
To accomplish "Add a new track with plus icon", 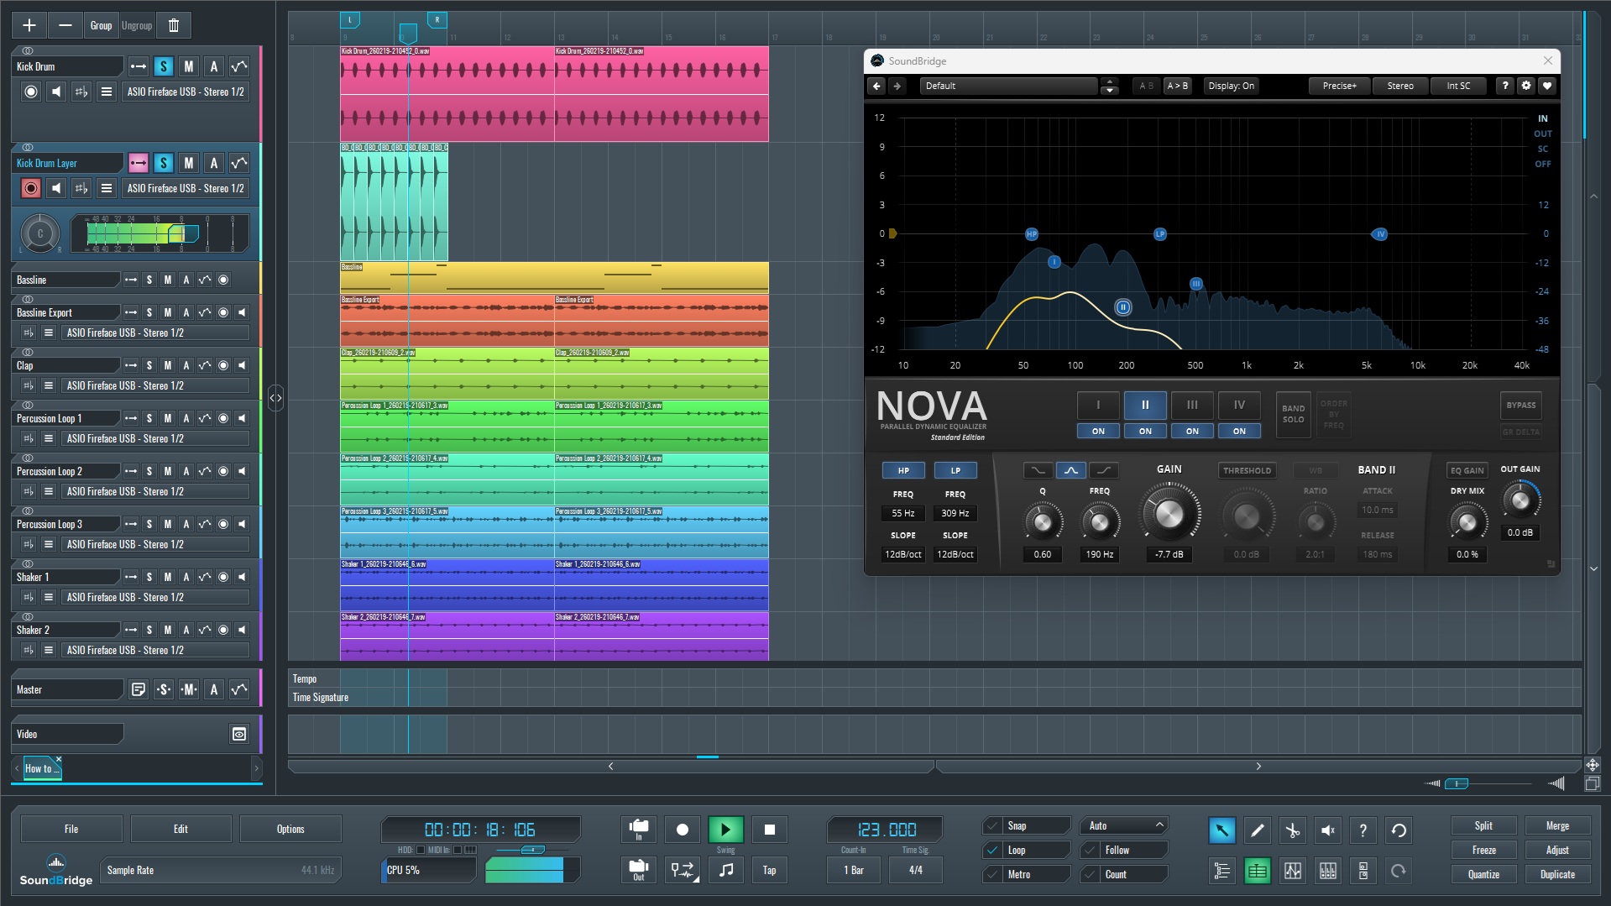I will click(x=29, y=25).
